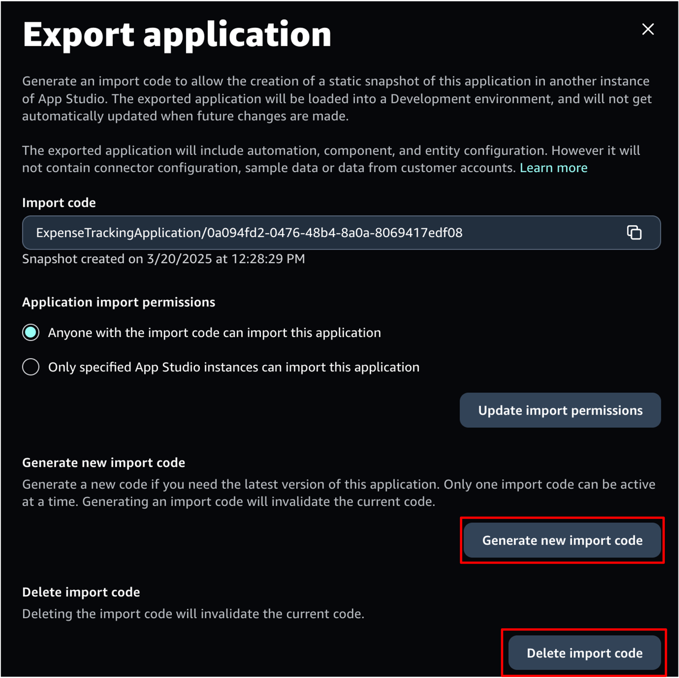This screenshot has width=679, height=678.
Task: Select 'Only specified App Studio instances' radio button
Action: (31, 367)
